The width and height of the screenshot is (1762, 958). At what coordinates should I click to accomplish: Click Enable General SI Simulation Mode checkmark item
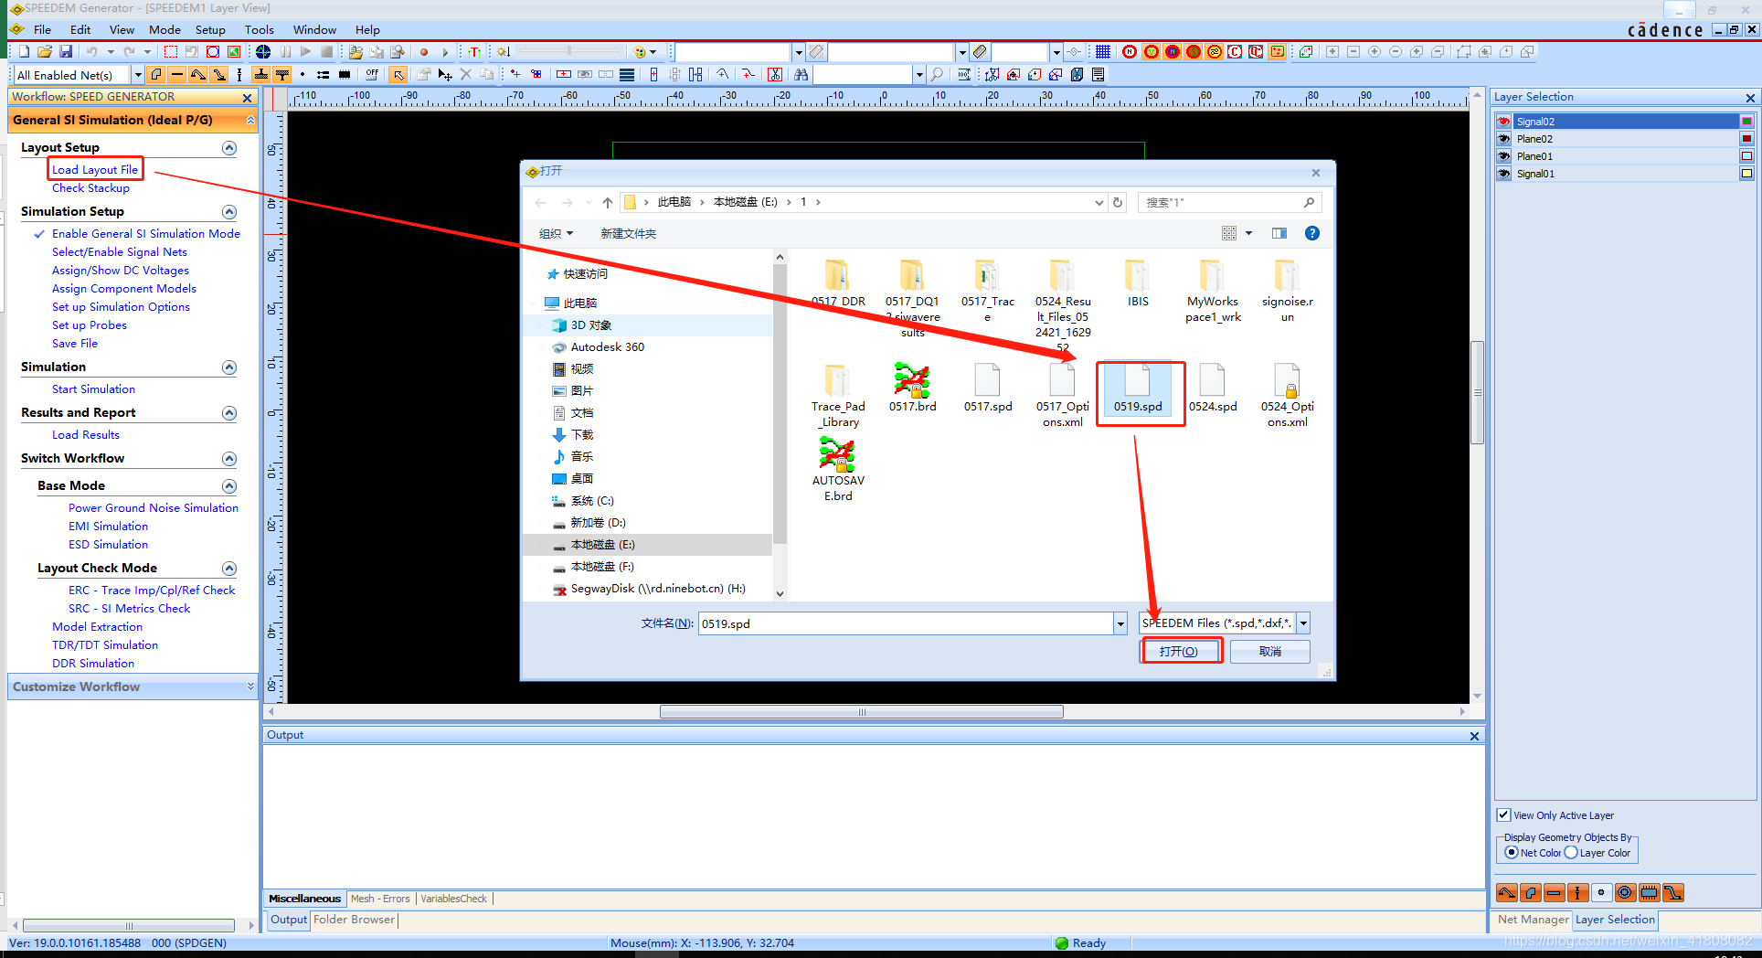pos(145,234)
